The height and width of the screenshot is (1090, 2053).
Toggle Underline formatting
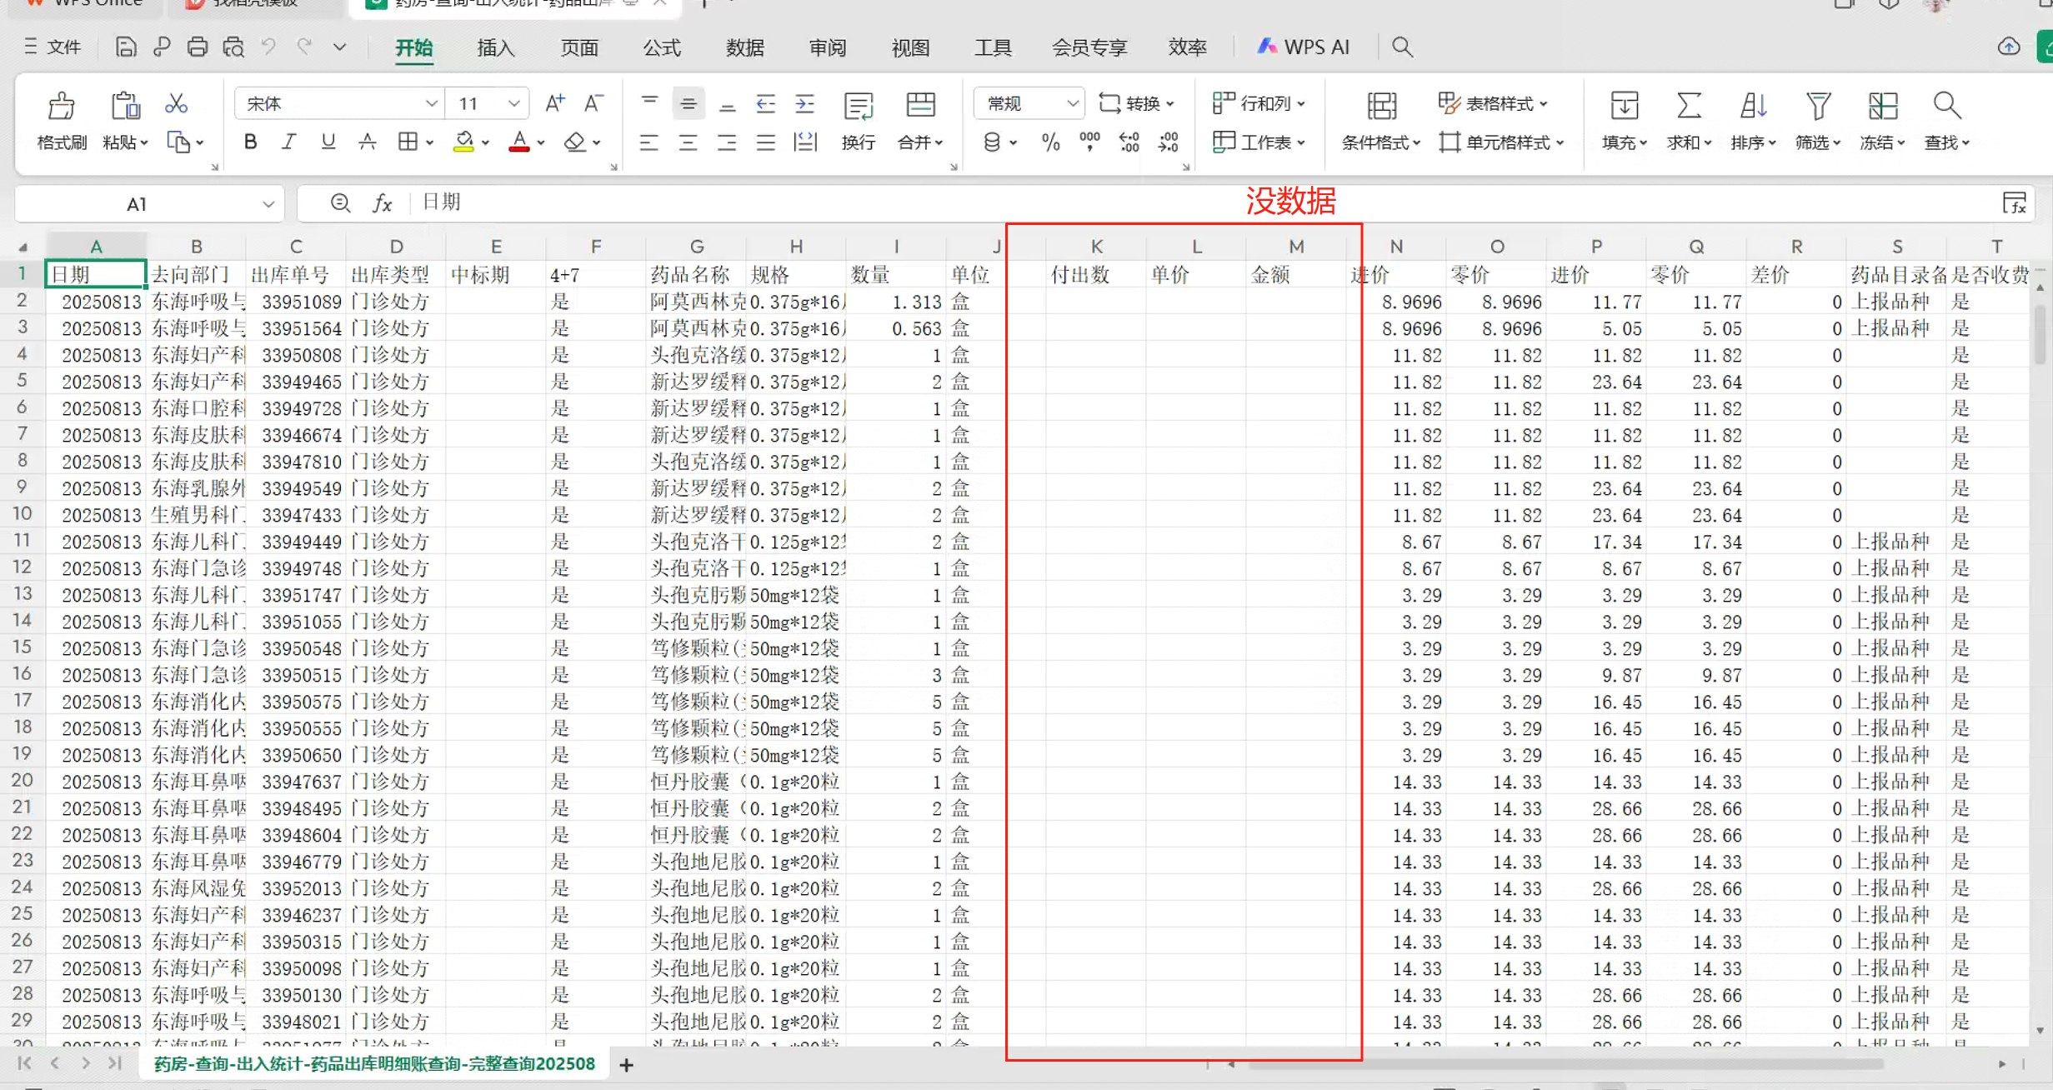point(328,142)
